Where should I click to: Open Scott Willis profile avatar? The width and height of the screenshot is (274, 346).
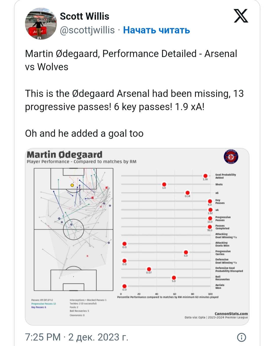pyautogui.click(x=41, y=24)
